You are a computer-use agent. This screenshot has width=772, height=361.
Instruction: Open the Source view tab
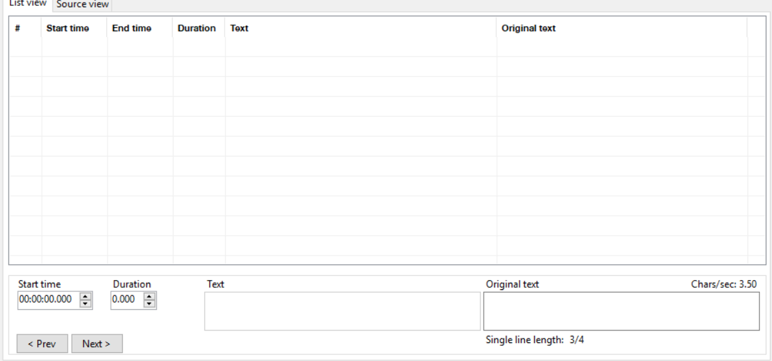(x=82, y=5)
